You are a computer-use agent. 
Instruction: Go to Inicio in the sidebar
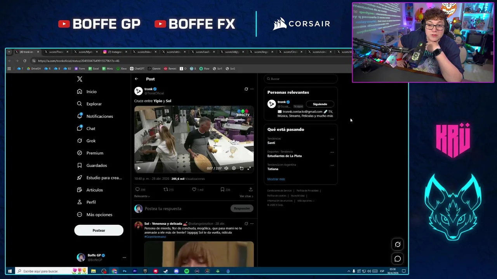87,91
